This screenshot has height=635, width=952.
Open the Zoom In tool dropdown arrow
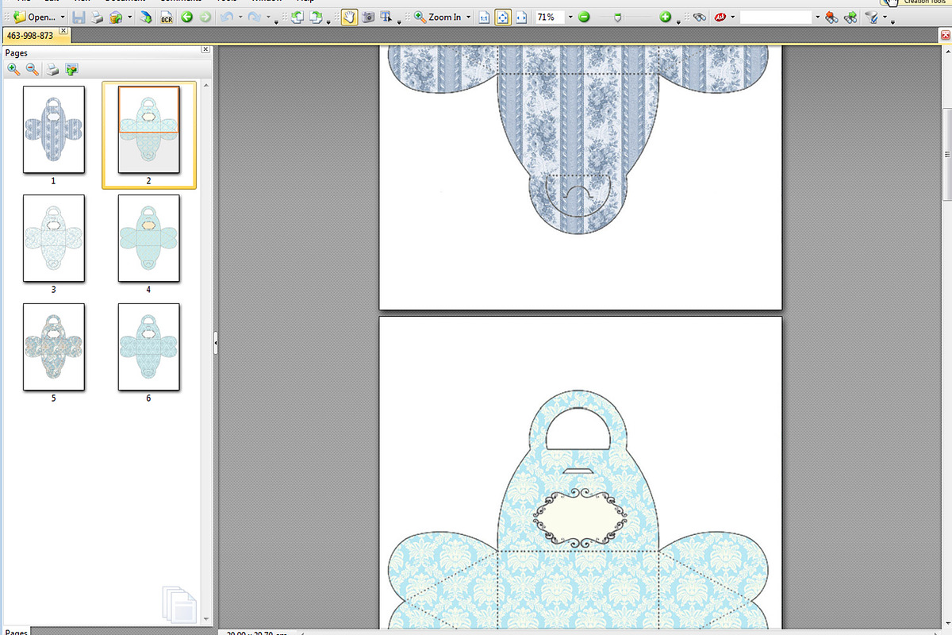(468, 17)
